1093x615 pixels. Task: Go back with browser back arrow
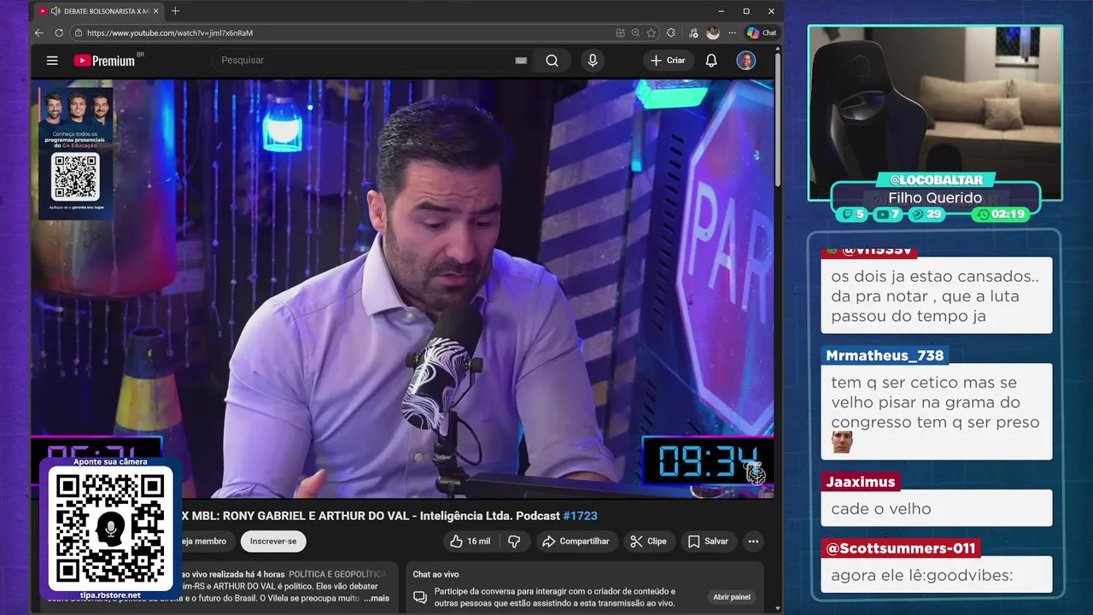(39, 32)
